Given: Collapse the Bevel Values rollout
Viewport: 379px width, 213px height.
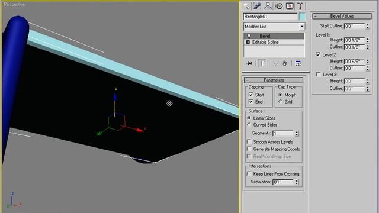Looking at the screenshot, I should point(342,16).
